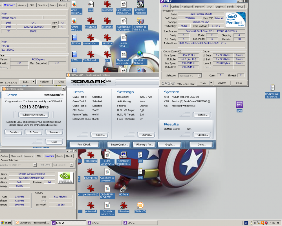282x226 pixels.
Task: Click the NVIDIA logo in the Graphics tab
Action: click(x=65, y=178)
